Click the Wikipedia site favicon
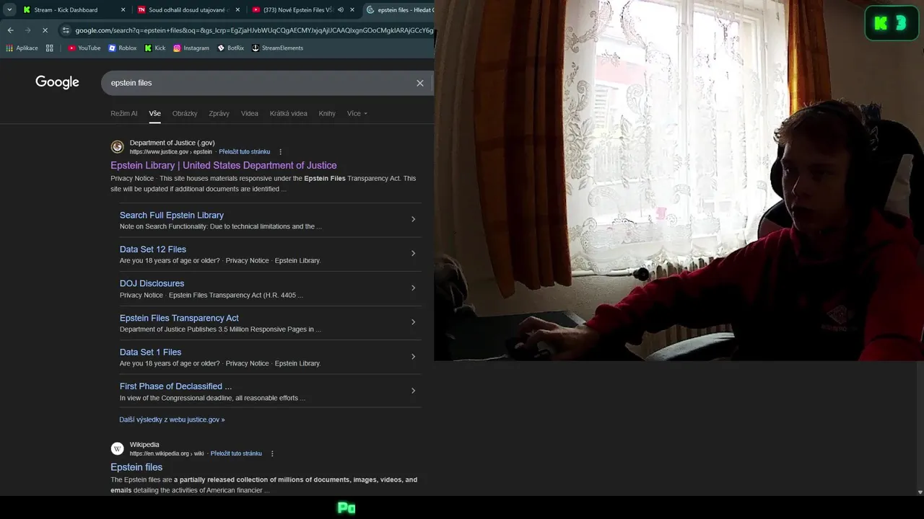The height and width of the screenshot is (519, 924). pos(117,449)
